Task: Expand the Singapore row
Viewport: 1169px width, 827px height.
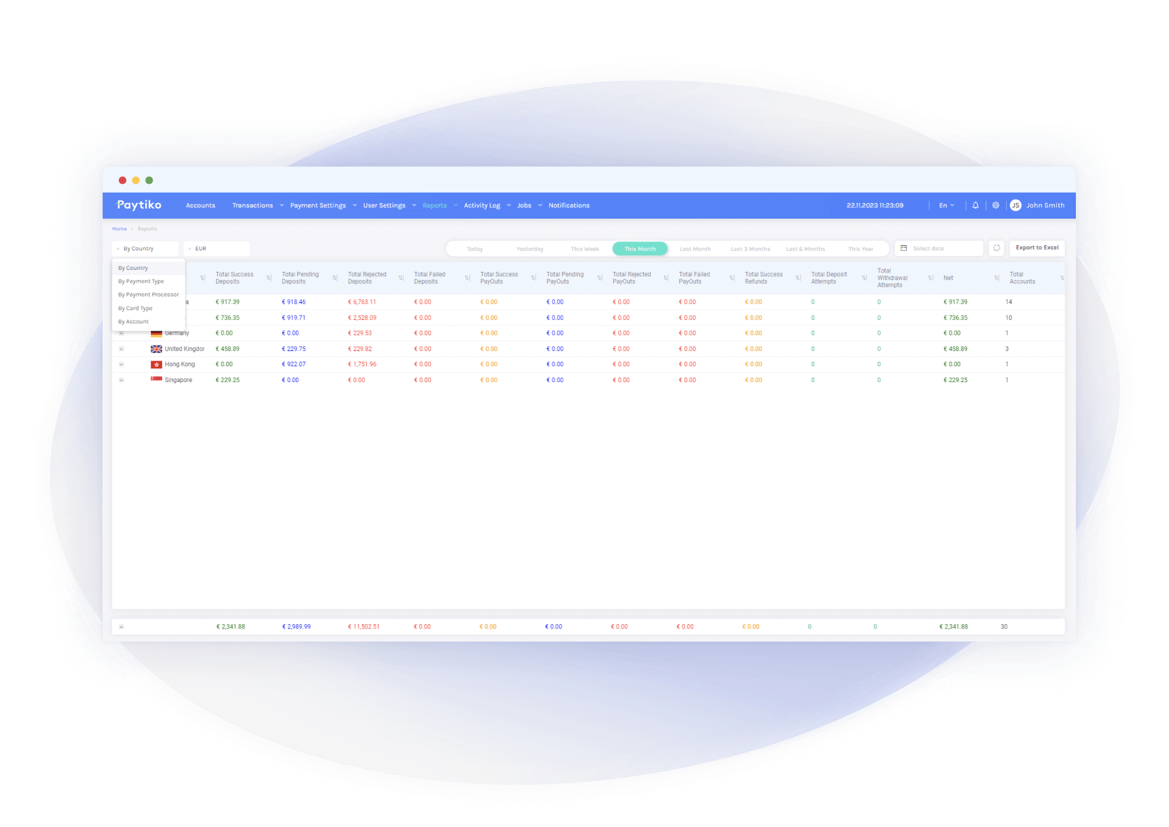Action: (121, 380)
